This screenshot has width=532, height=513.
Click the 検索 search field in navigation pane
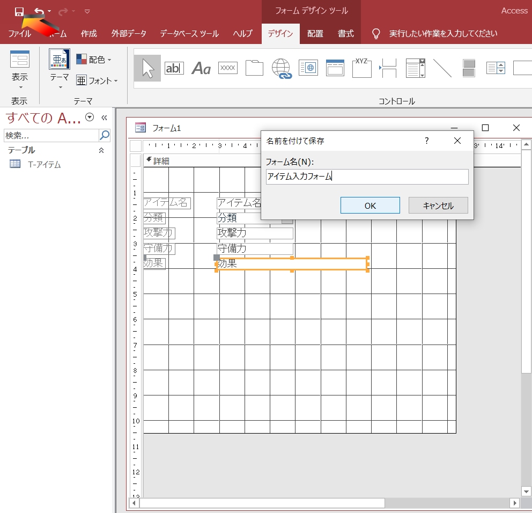click(x=51, y=135)
